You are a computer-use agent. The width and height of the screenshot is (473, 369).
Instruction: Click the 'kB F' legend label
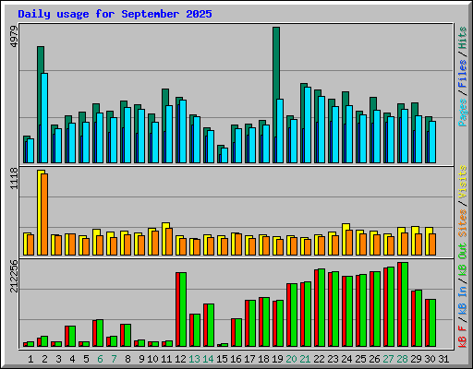coord(463,337)
